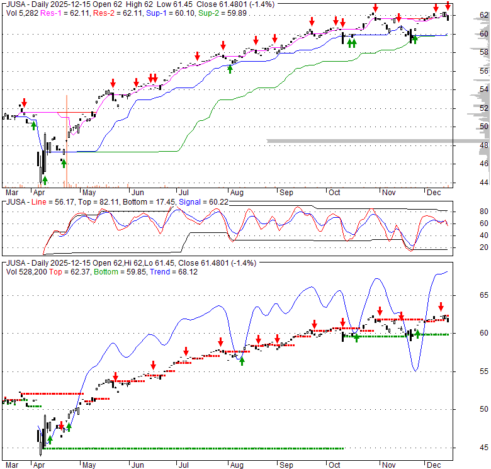The width and height of the screenshot is (491, 469).
Task: Click the green up arrow in August on bottom chart
Action: point(242,361)
